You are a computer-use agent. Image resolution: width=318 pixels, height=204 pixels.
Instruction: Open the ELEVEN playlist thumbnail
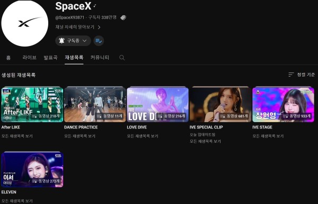[x=32, y=170]
